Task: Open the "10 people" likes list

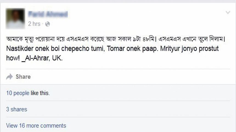Action: [x=18, y=93]
